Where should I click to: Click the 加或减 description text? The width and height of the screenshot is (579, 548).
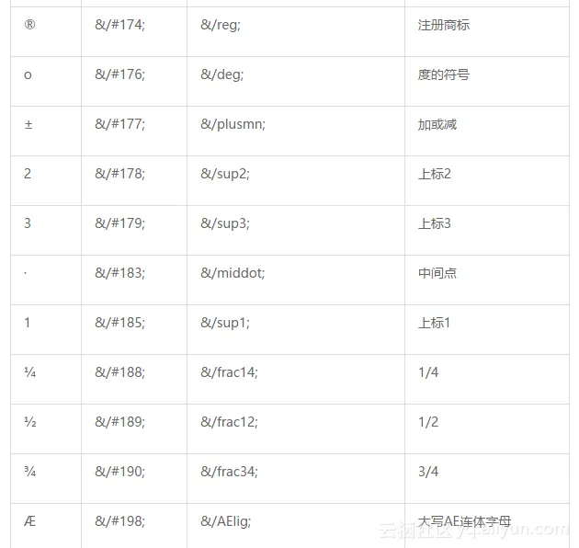tap(437, 124)
